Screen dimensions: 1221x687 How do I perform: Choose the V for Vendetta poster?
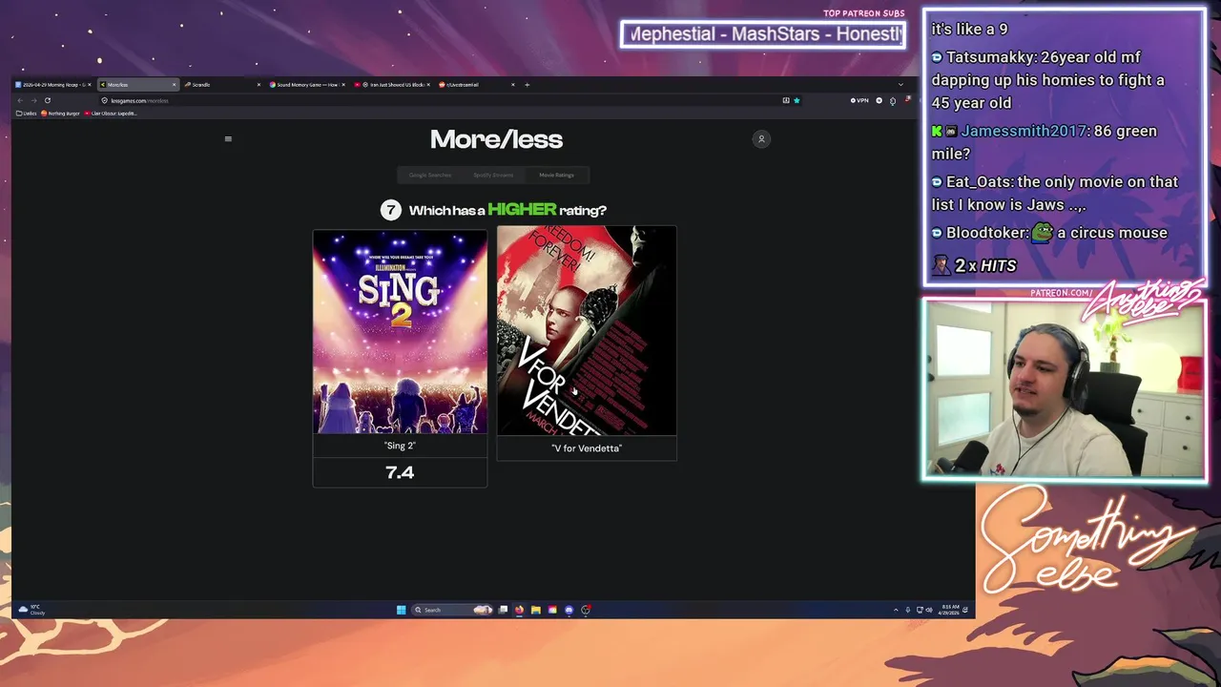coord(587,331)
